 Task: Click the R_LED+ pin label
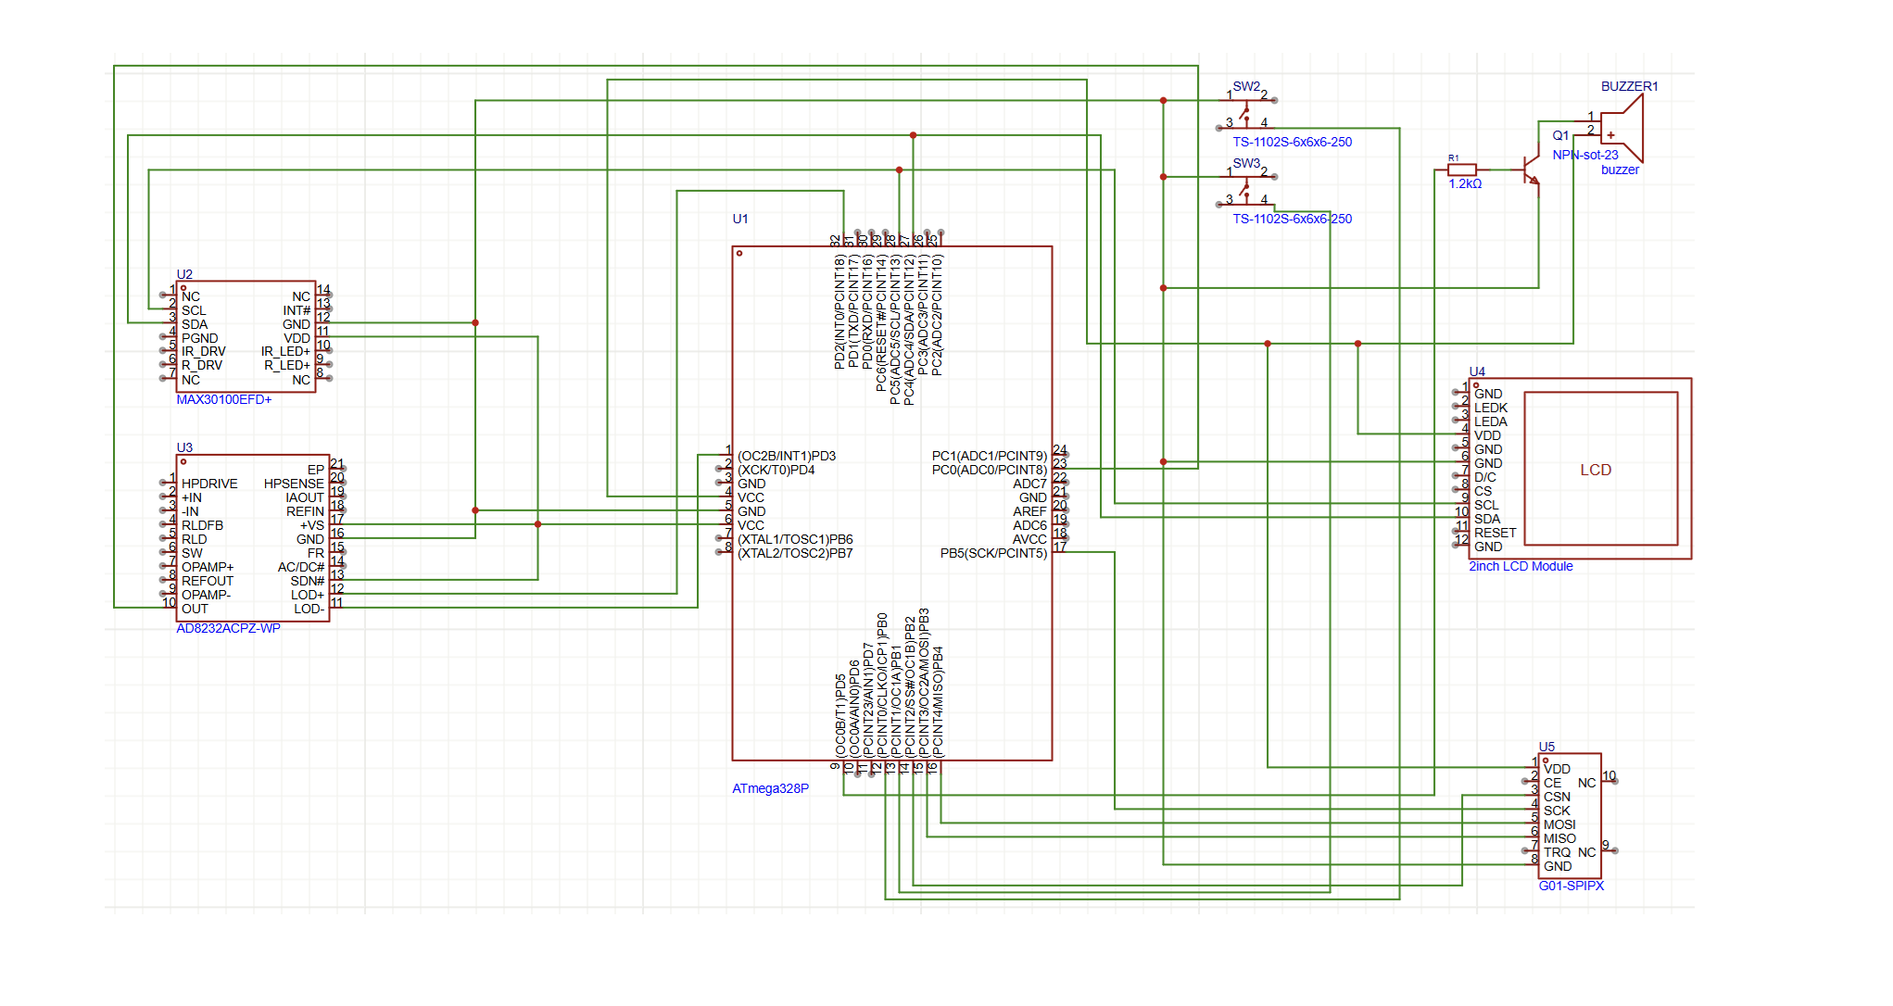pyautogui.click(x=287, y=365)
